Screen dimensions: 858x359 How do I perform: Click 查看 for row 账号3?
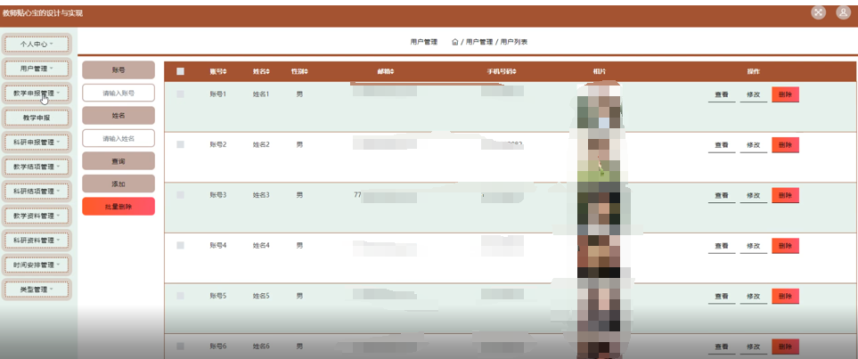tap(722, 195)
